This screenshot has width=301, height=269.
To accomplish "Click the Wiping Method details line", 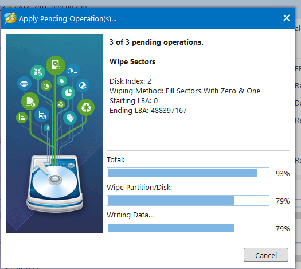I will coord(185,91).
